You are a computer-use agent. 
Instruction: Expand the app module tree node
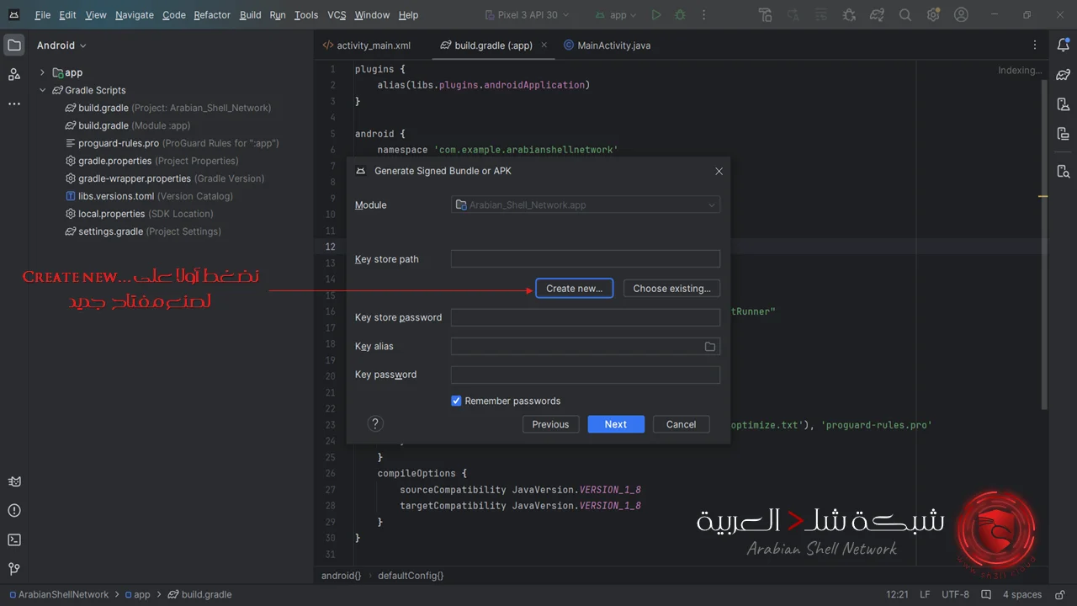click(x=42, y=73)
